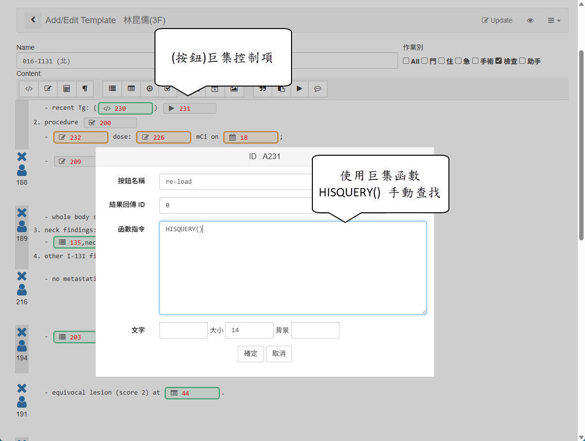
Task: Click the 背景 color input field
Action: coord(315,330)
